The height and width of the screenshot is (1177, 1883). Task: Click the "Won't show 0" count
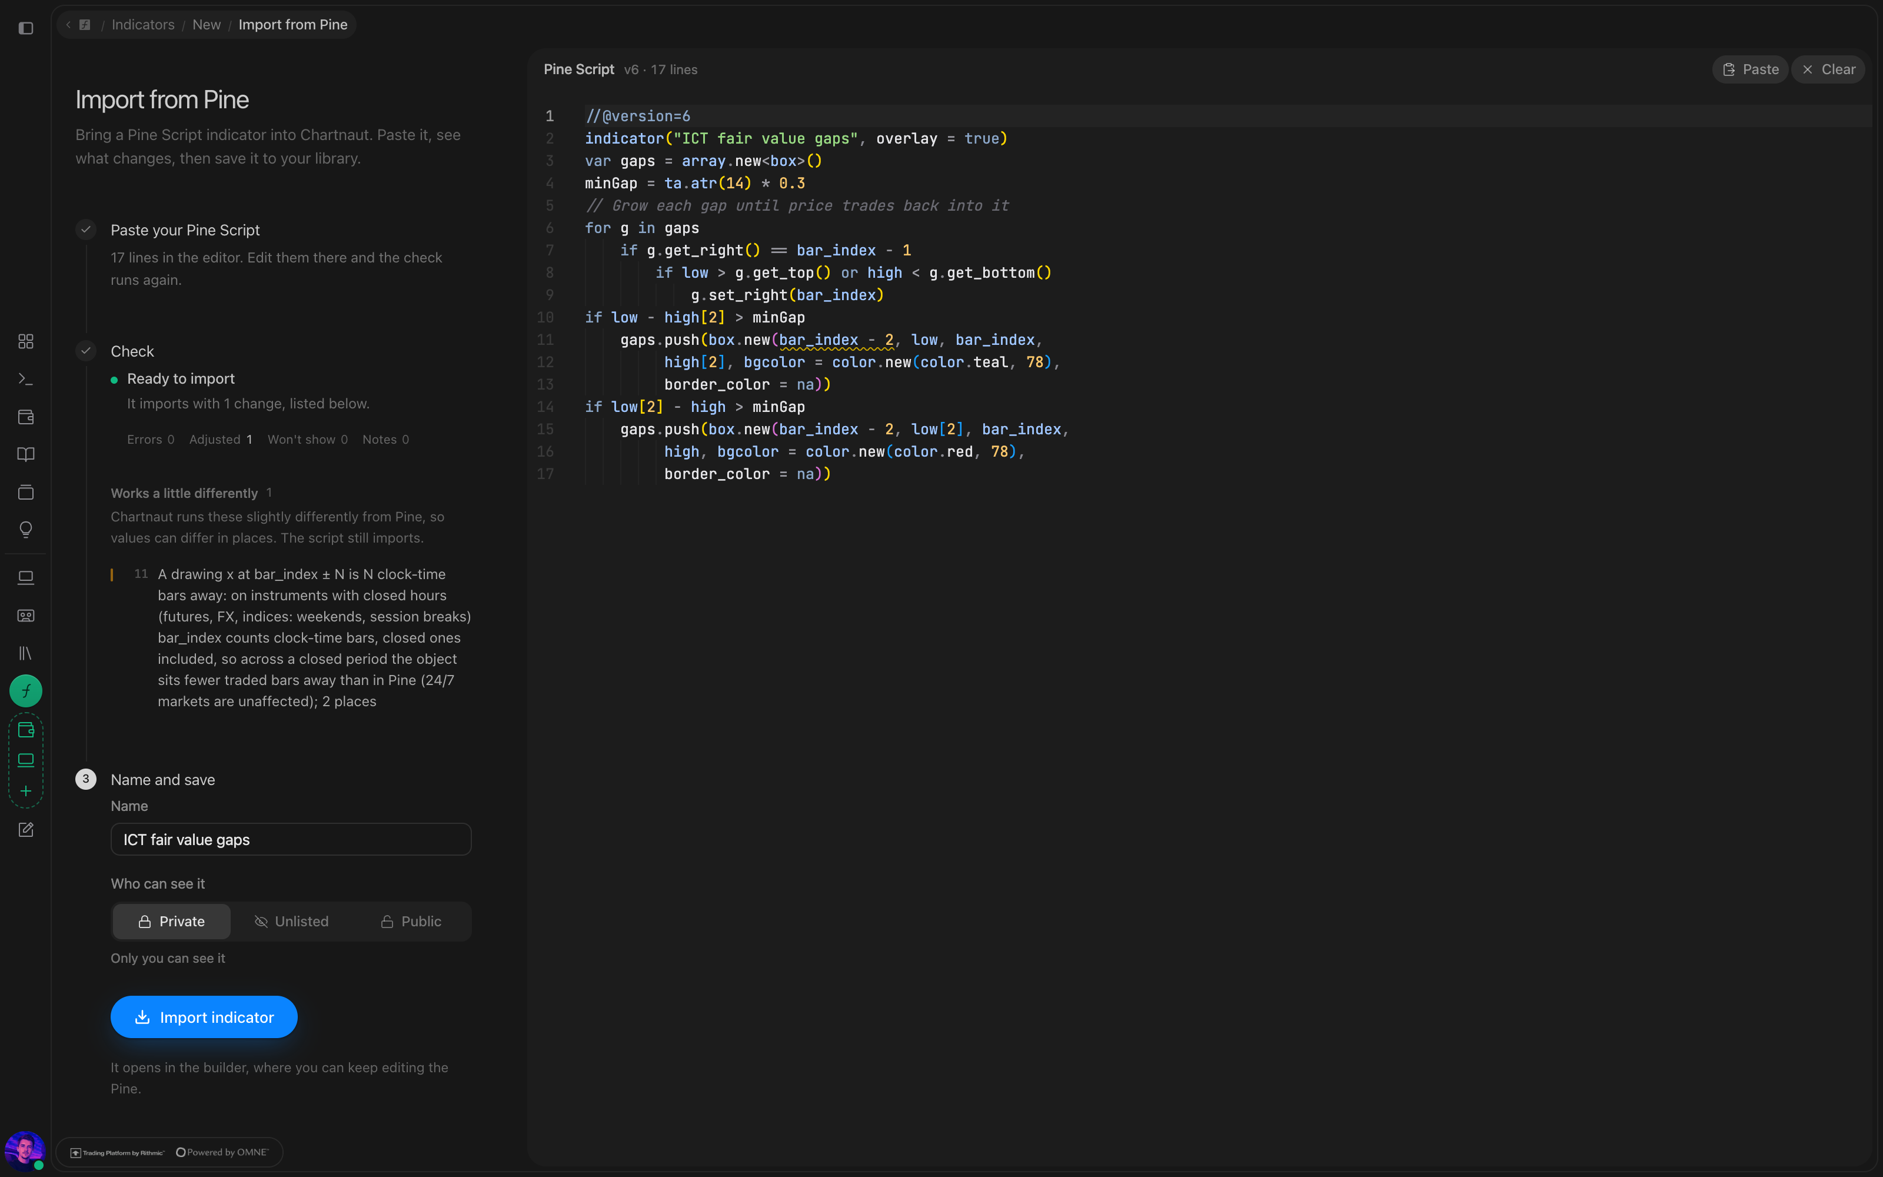point(307,440)
